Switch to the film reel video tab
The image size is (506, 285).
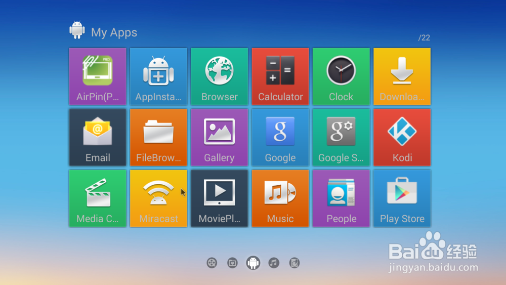point(212,263)
